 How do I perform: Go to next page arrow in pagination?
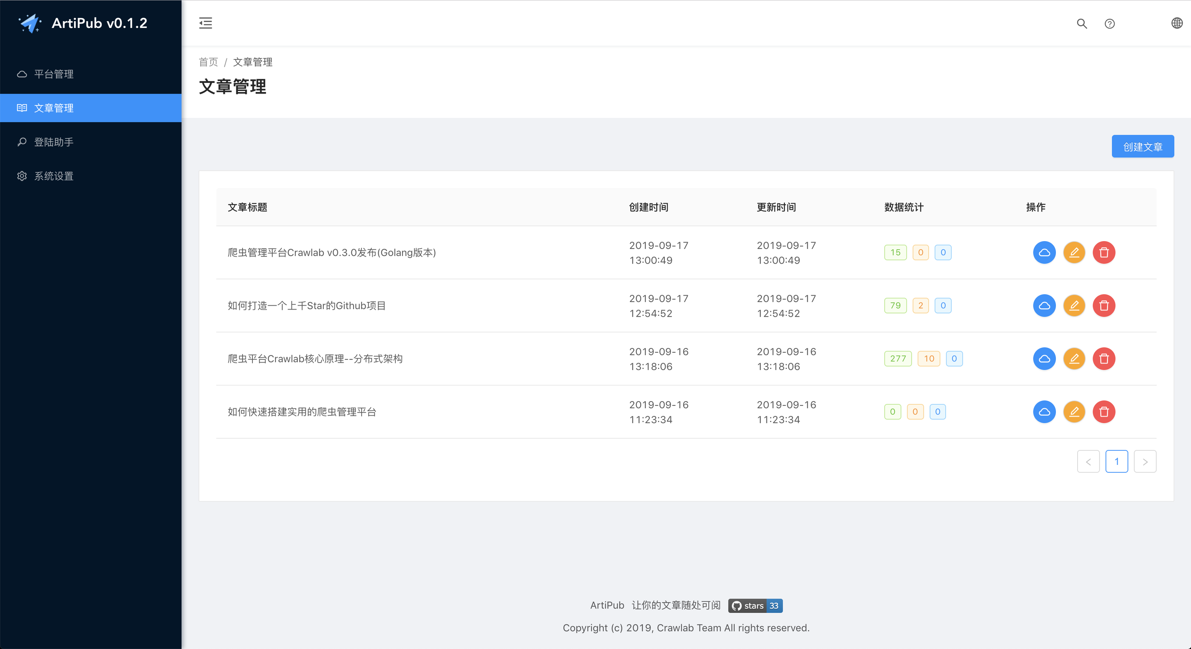point(1145,462)
